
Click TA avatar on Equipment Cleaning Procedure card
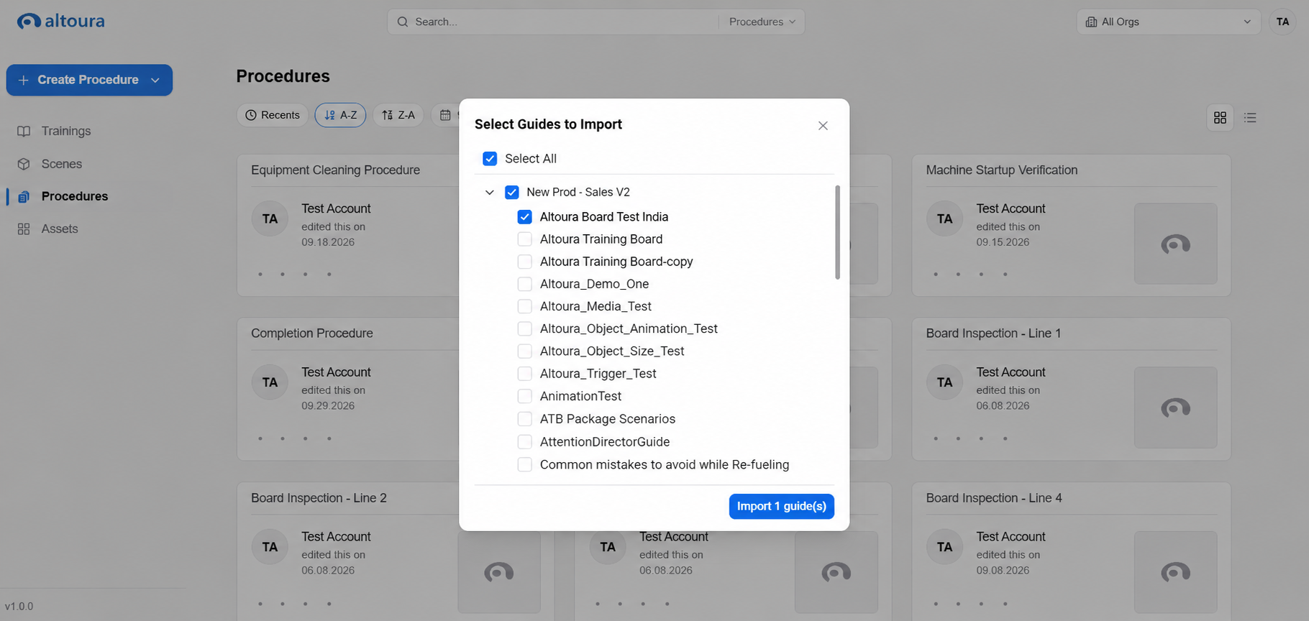pos(270,218)
